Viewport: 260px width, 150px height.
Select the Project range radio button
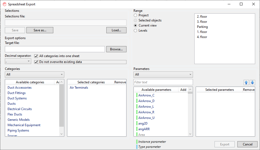coord(135,16)
